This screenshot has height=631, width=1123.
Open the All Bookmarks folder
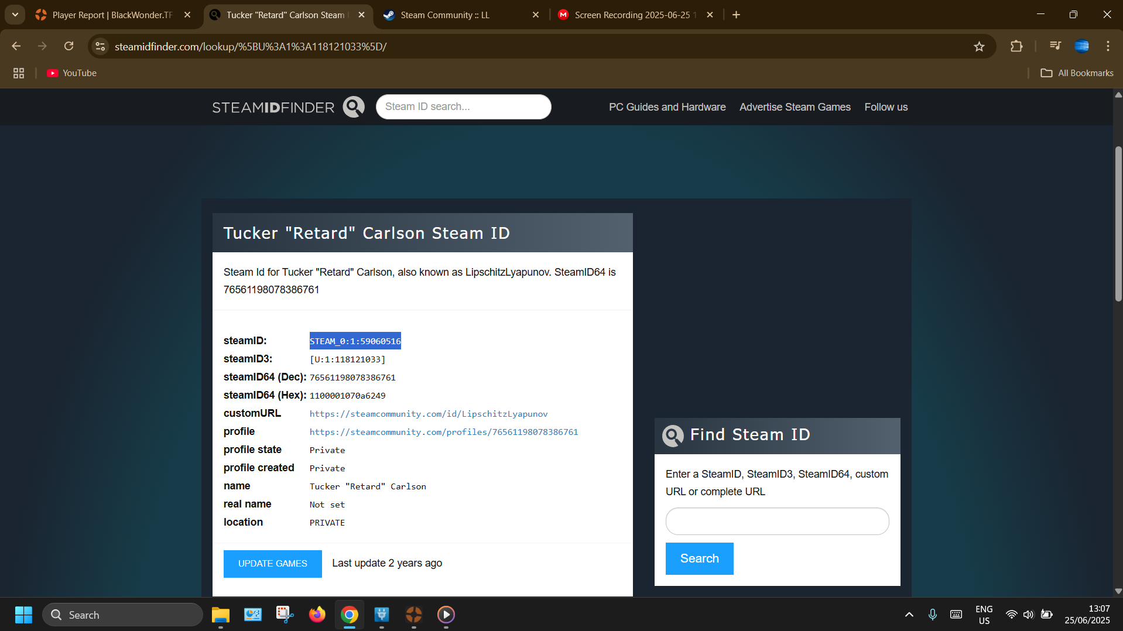point(1077,73)
